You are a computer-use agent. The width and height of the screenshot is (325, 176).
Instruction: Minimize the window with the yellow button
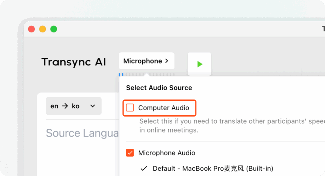43,29
